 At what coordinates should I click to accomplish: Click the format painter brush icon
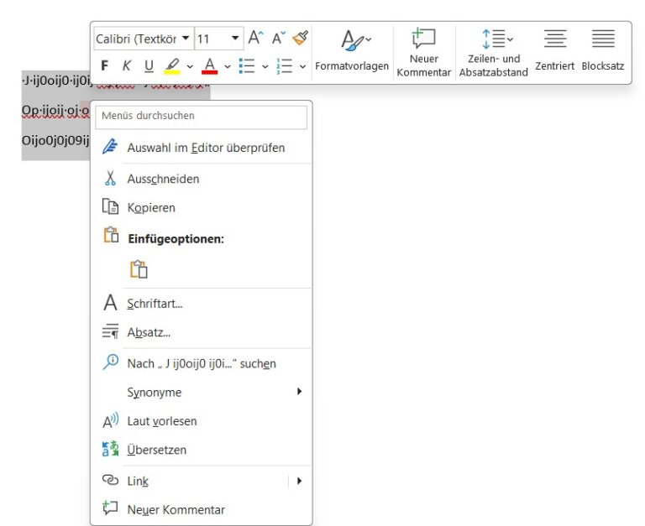(x=301, y=38)
